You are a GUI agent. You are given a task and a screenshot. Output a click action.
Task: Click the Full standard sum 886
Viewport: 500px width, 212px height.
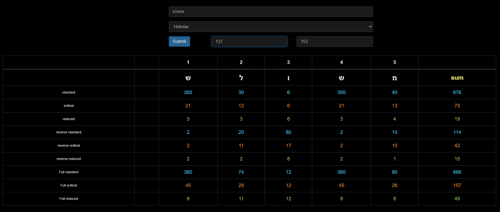457,172
